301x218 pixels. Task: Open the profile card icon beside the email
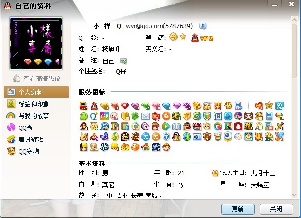pyautogui.click(x=203, y=26)
